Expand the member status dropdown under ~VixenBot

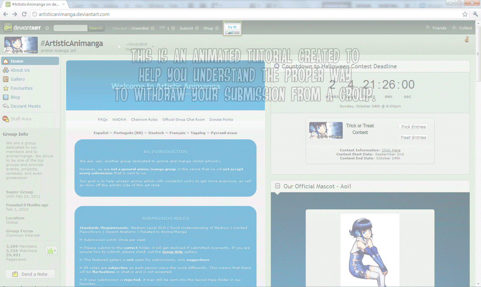pos(153,47)
